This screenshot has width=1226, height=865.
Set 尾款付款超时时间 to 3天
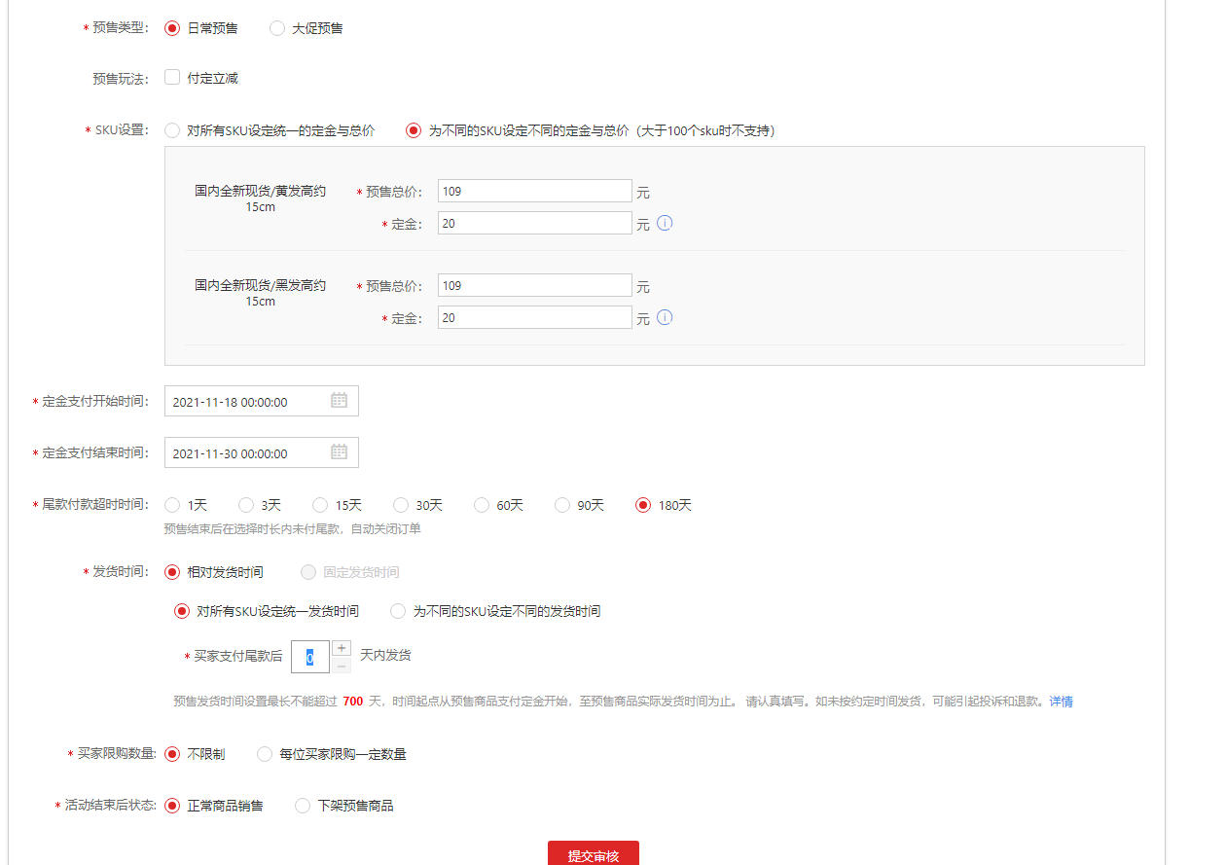246,505
